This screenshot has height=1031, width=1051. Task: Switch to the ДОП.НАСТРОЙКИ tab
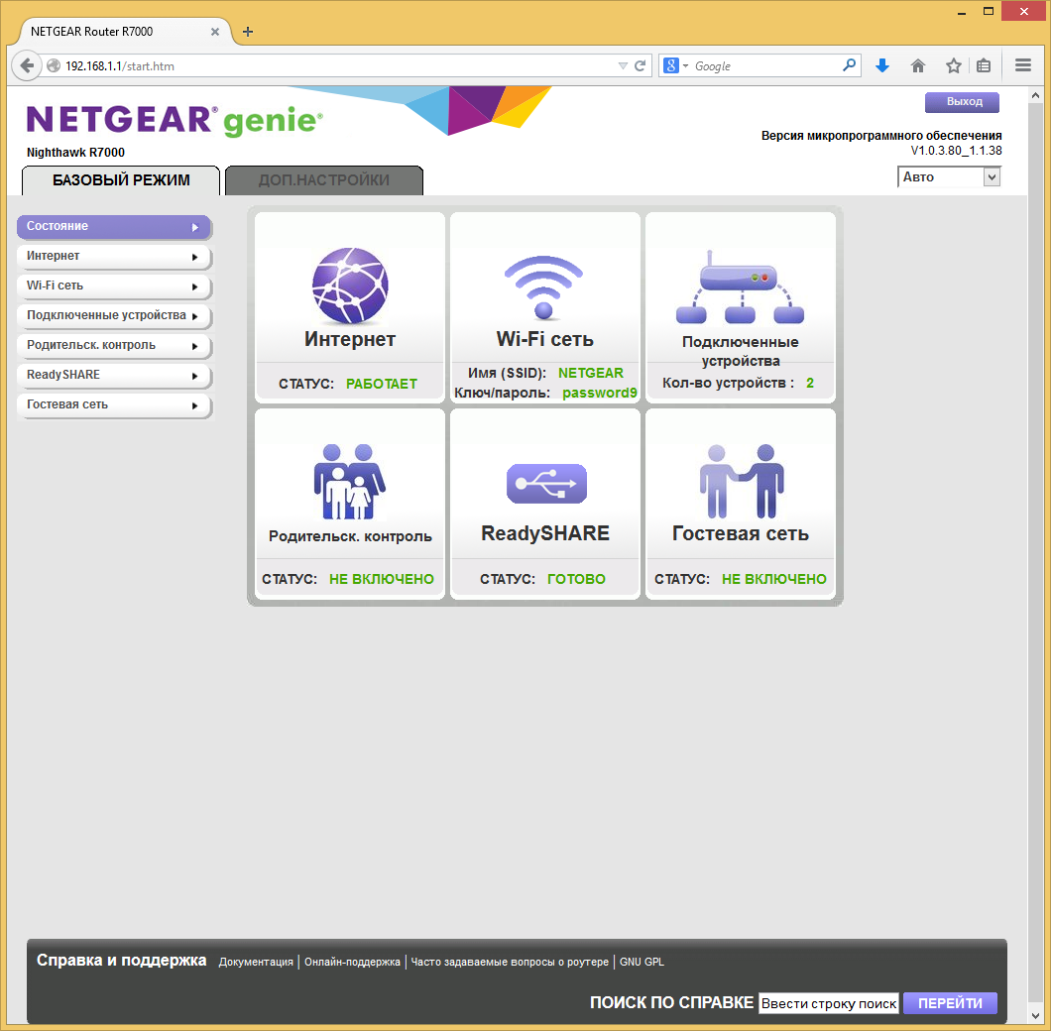click(x=324, y=180)
